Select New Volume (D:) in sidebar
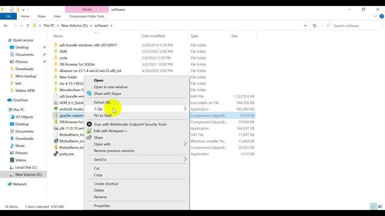Image resolution: width=385 pixels, height=216 pixels. pos(28,175)
